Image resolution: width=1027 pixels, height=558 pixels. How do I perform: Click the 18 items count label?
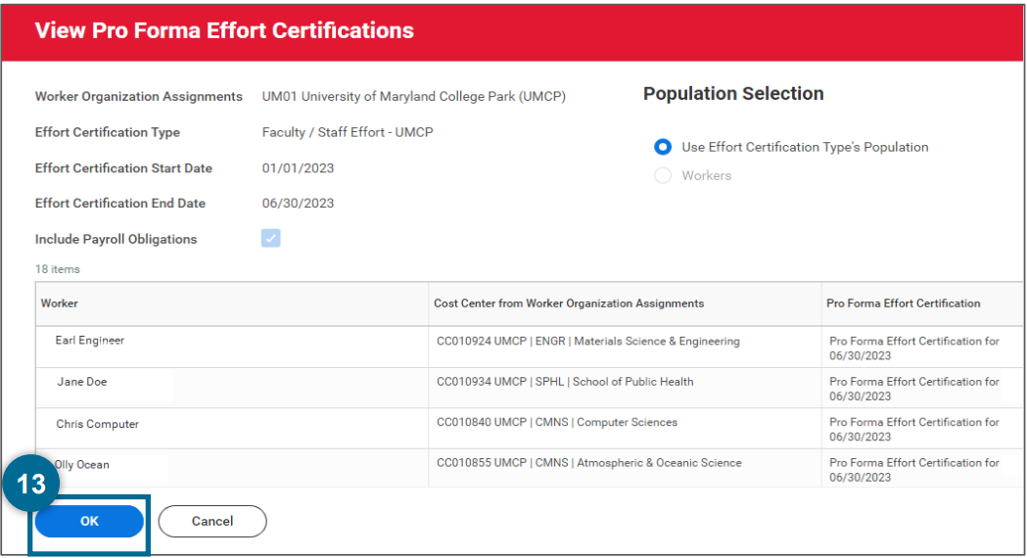58,269
